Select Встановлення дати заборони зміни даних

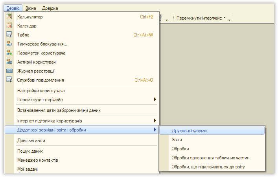tap(81, 110)
